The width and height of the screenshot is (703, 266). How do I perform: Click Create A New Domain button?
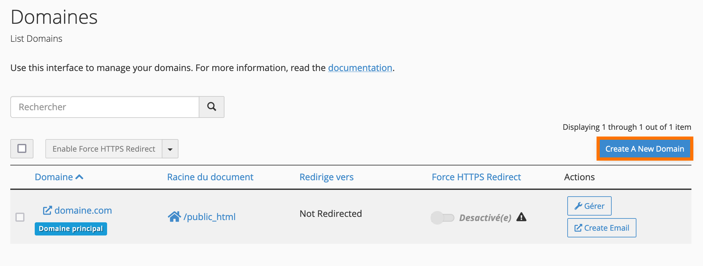645,149
